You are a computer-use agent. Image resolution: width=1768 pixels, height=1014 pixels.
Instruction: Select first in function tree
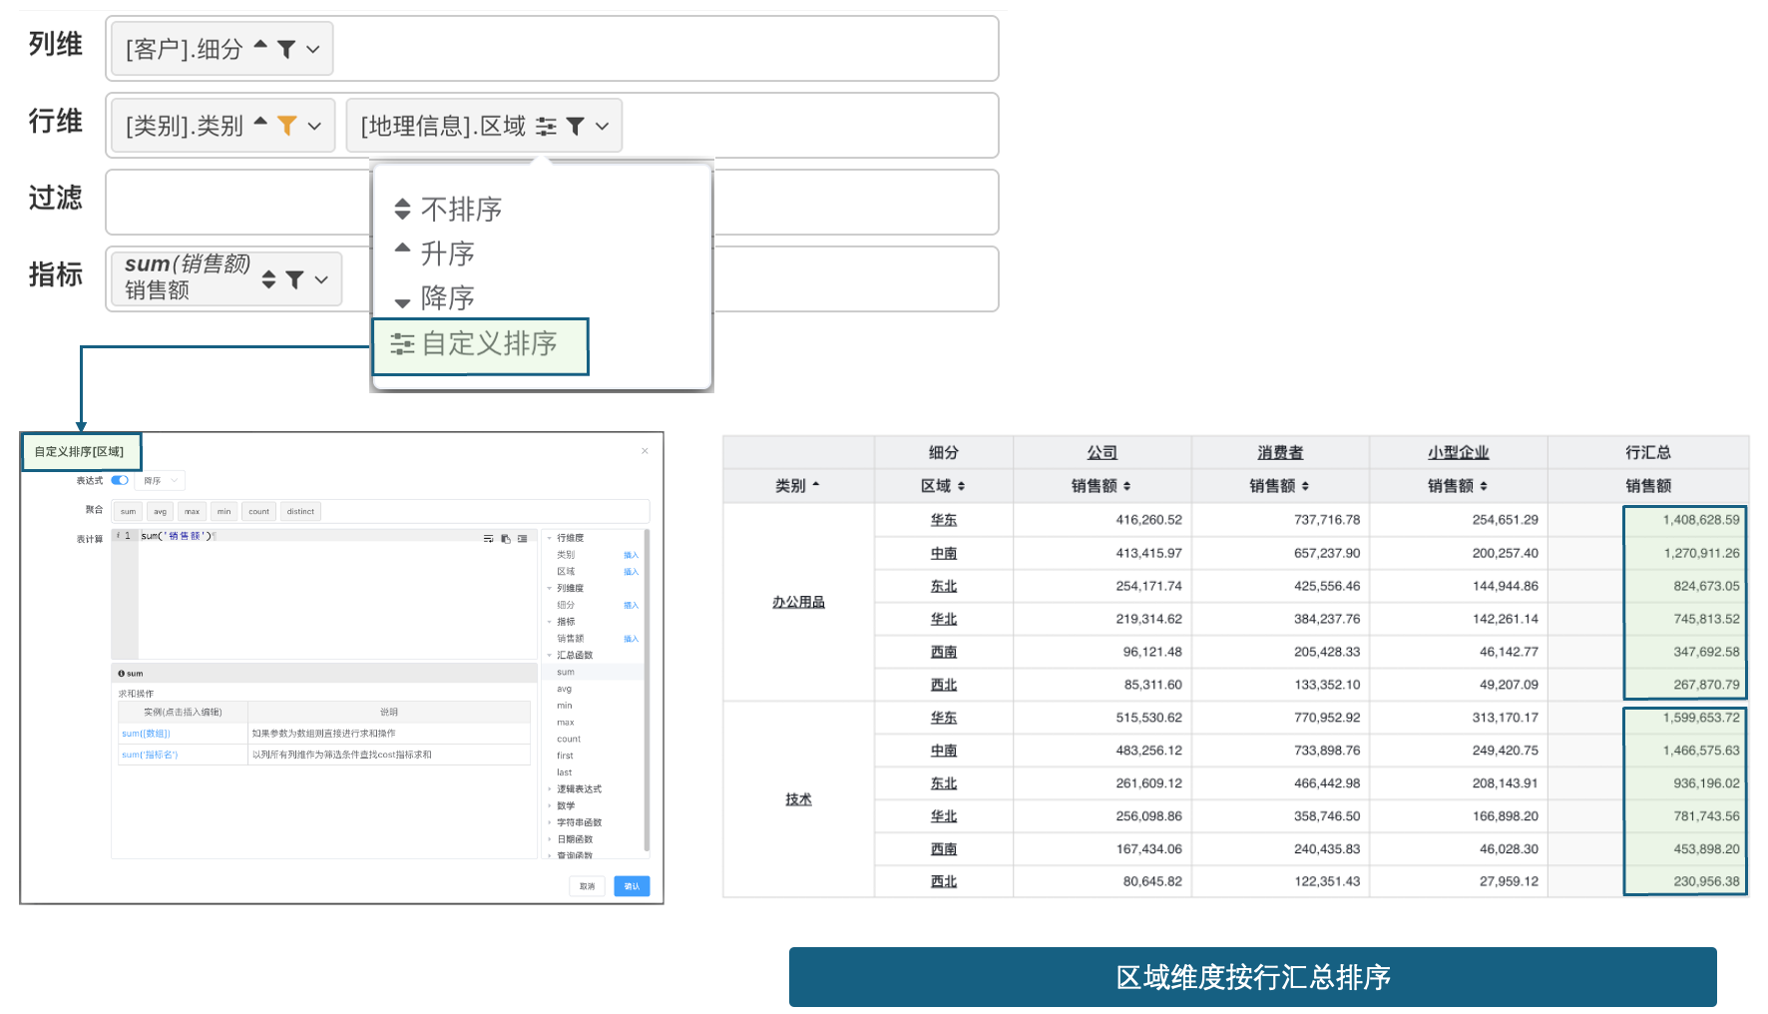point(565,756)
